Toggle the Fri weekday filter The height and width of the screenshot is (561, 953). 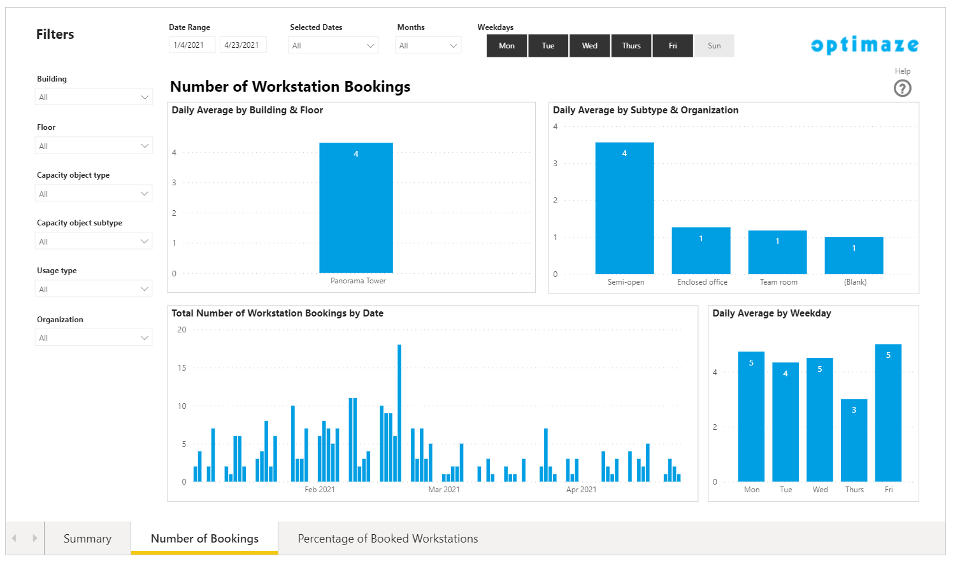672,46
